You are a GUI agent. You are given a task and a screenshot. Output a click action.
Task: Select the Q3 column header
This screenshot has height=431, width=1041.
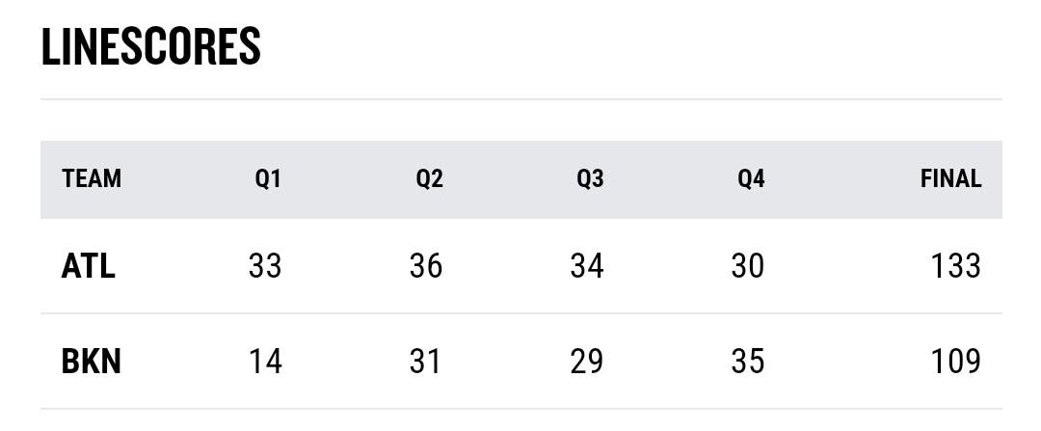[x=590, y=179]
